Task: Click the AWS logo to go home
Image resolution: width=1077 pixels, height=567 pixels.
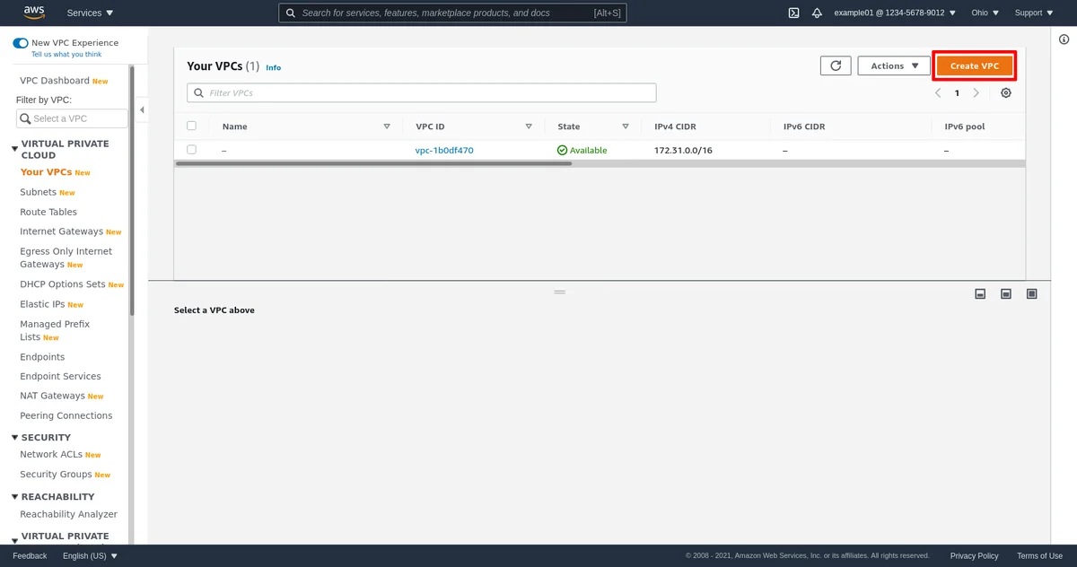Action: tap(33, 12)
